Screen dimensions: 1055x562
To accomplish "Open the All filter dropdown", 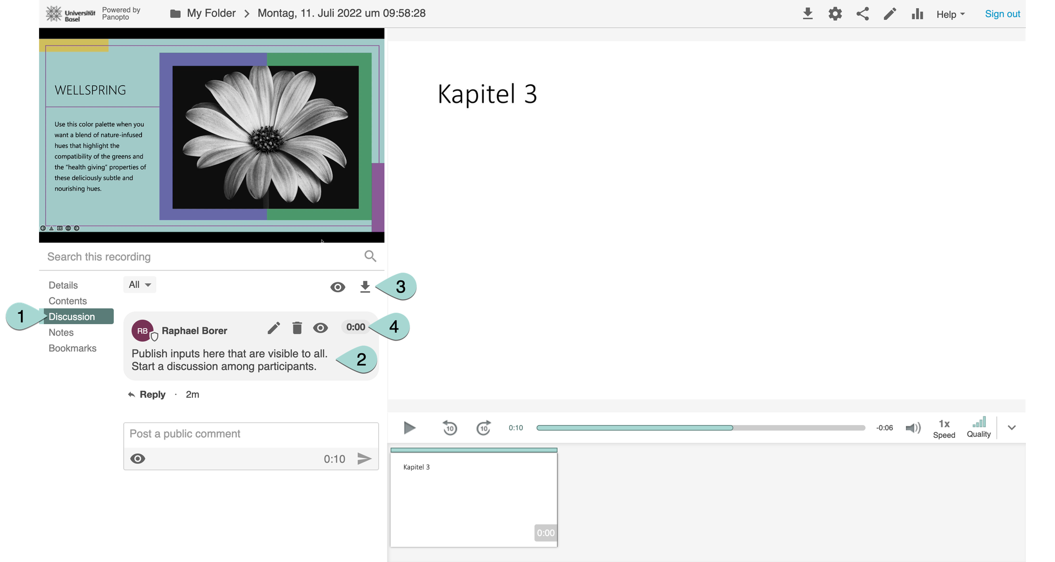I will coord(140,285).
